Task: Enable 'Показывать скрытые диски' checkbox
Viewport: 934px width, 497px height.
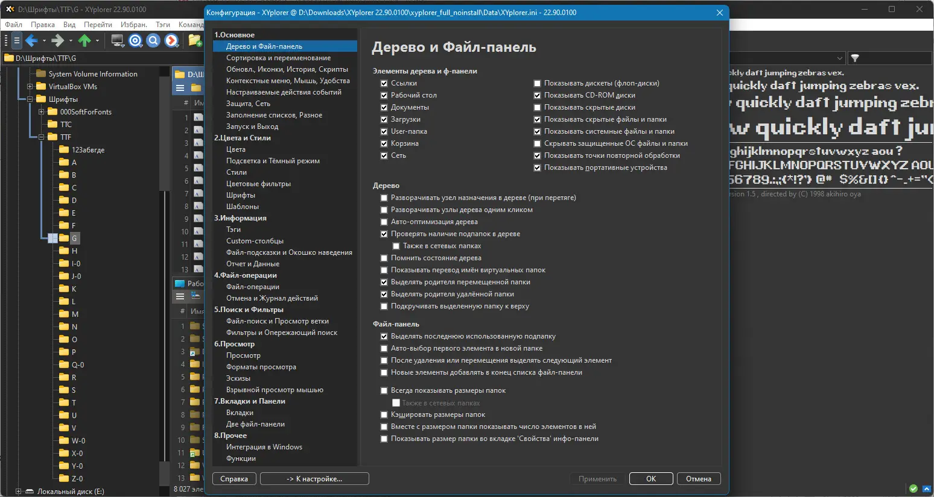Action: point(538,107)
